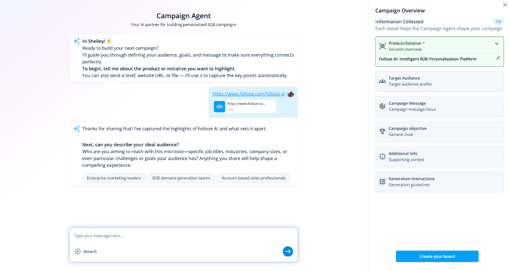This screenshot has width=509, height=271.
Task: Open the Campaign objective section
Action: 439,132
